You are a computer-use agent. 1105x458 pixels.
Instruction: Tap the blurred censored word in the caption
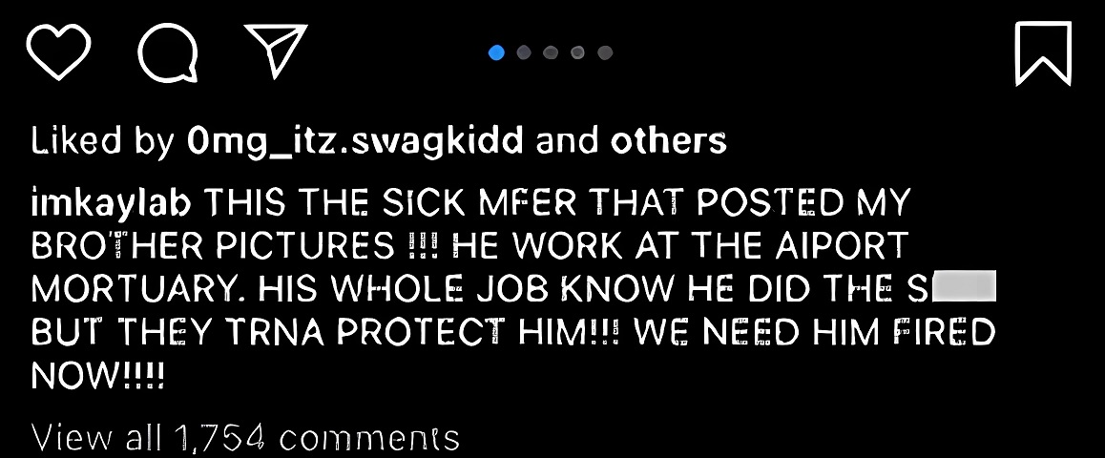coord(964,285)
